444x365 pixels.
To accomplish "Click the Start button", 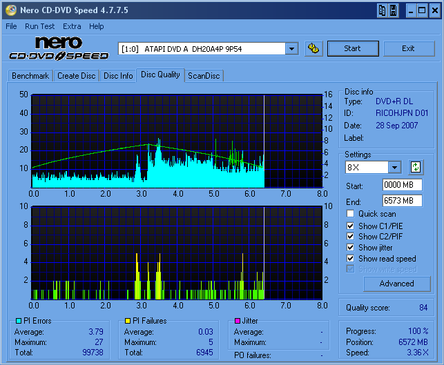I will tap(353, 48).
